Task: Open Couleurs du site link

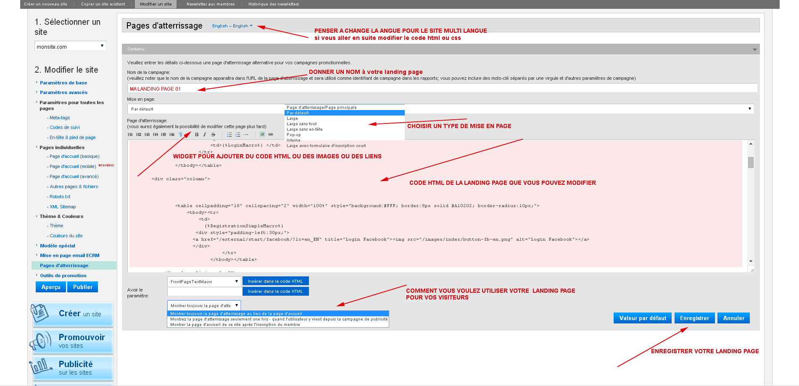Action: pyautogui.click(x=66, y=236)
